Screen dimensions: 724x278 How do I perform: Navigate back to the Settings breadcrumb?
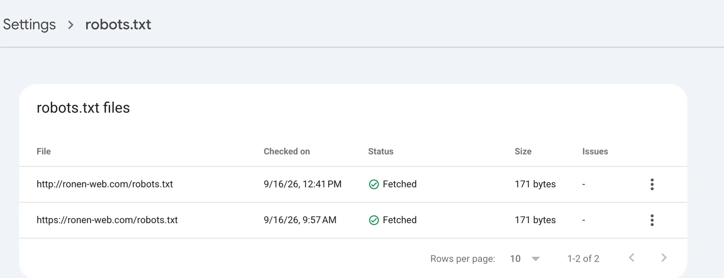[29, 24]
